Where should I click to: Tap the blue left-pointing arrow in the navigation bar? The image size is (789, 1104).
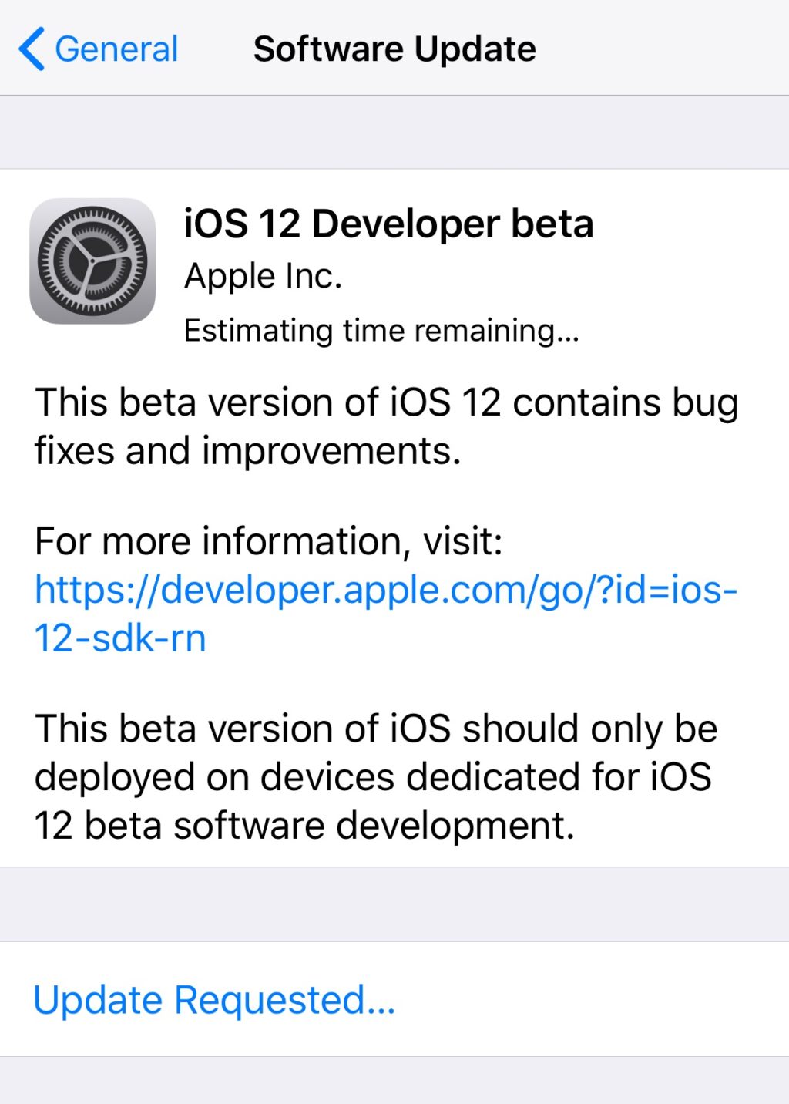[32, 49]
